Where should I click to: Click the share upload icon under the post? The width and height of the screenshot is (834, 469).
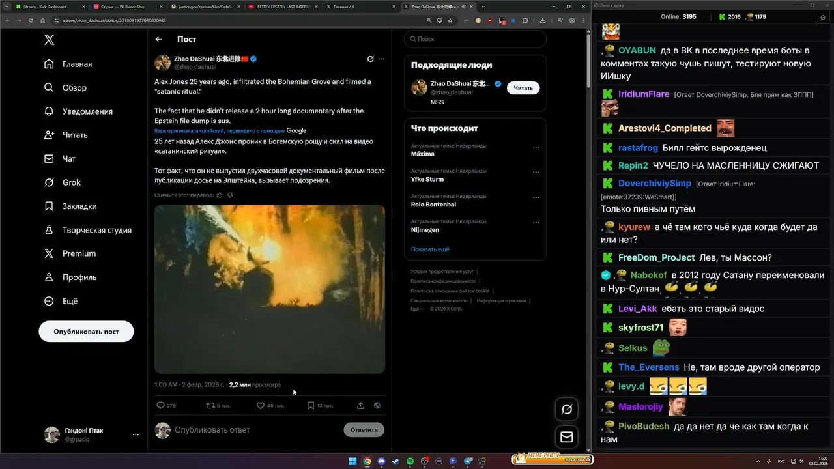pyautogui.click(x=360, y=405)
